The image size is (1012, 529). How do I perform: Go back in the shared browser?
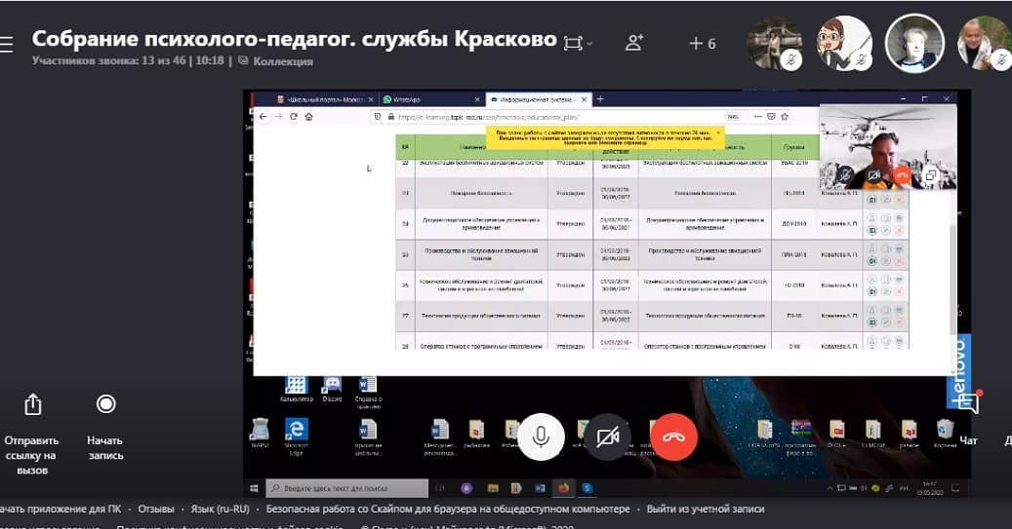click(263, 117)
